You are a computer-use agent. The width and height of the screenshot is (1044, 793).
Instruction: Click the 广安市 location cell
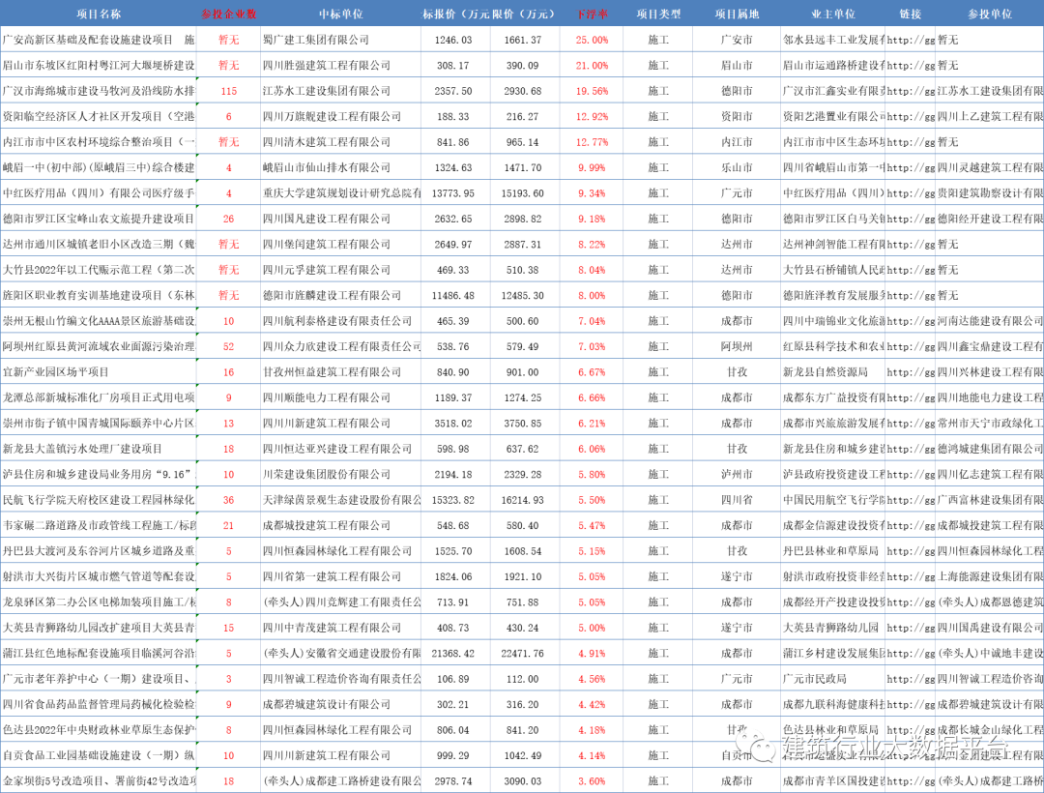tap(737, 40)
